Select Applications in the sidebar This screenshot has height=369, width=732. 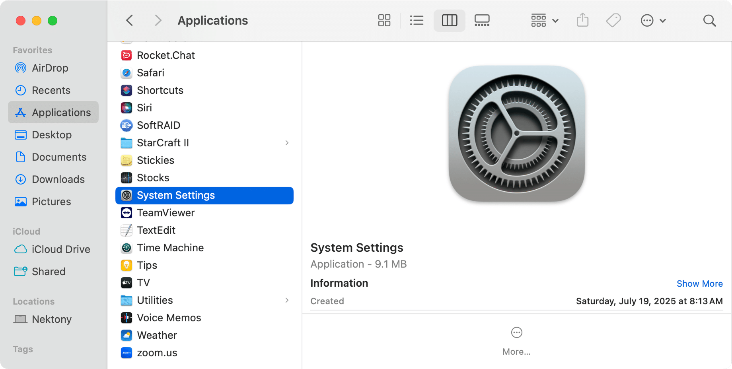(53, 113)
